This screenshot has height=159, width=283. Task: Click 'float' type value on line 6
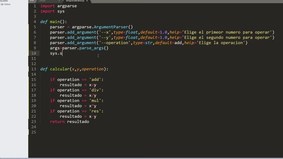[x=132, y=32]
